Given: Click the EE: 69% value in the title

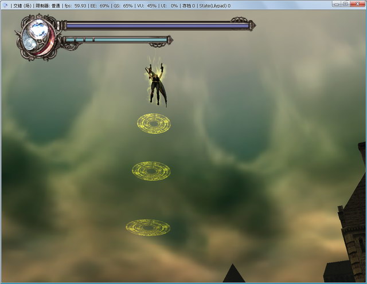Looking at the screenshot, I should (100, 6).
